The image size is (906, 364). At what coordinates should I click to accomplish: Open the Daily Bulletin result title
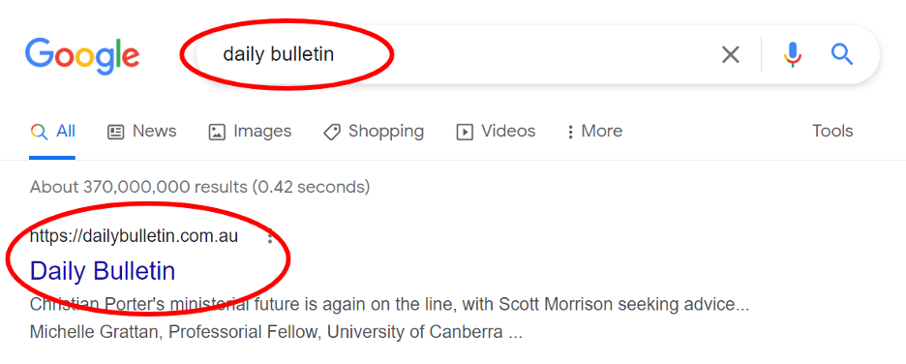click(103, 271)
